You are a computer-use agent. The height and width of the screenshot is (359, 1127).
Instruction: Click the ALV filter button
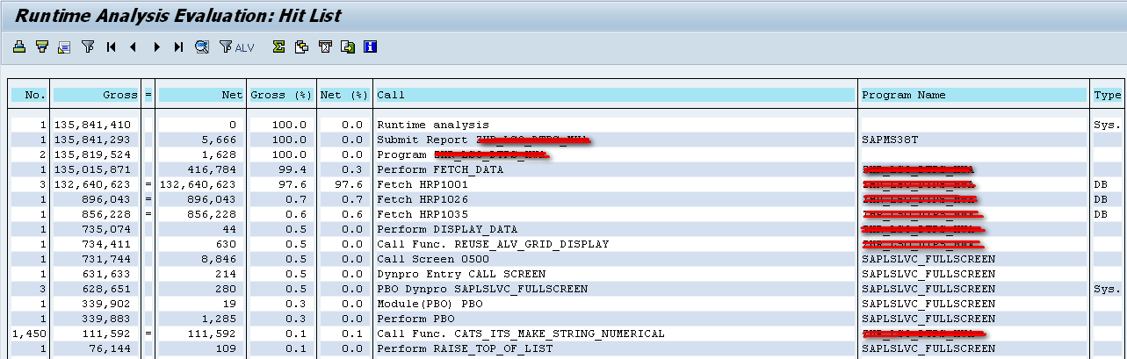236,47
